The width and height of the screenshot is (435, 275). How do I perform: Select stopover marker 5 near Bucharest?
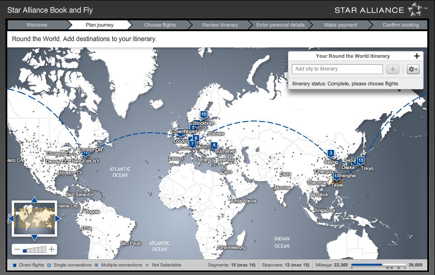point(214,145)
